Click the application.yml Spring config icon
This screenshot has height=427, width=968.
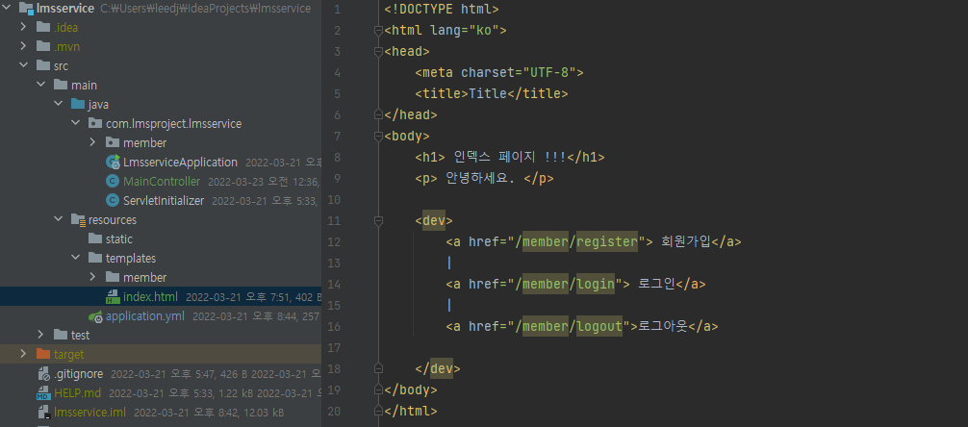point(95,316)
